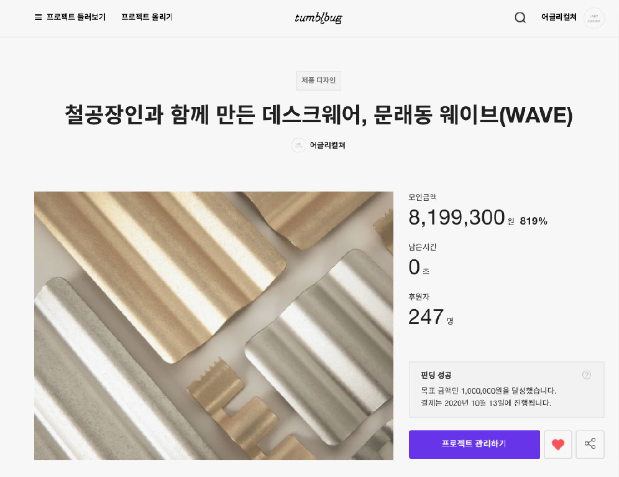Open 어글리컬쳐 account name in header
This screenshot has height=477, width=619.
point(559,17)
